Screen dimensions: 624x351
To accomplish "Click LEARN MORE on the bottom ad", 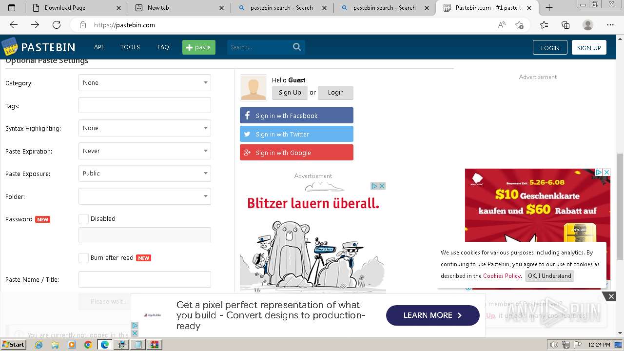I will 433,315.
